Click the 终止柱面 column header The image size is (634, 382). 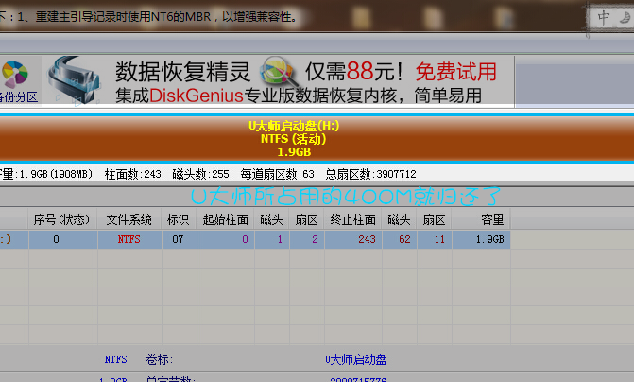353,219
